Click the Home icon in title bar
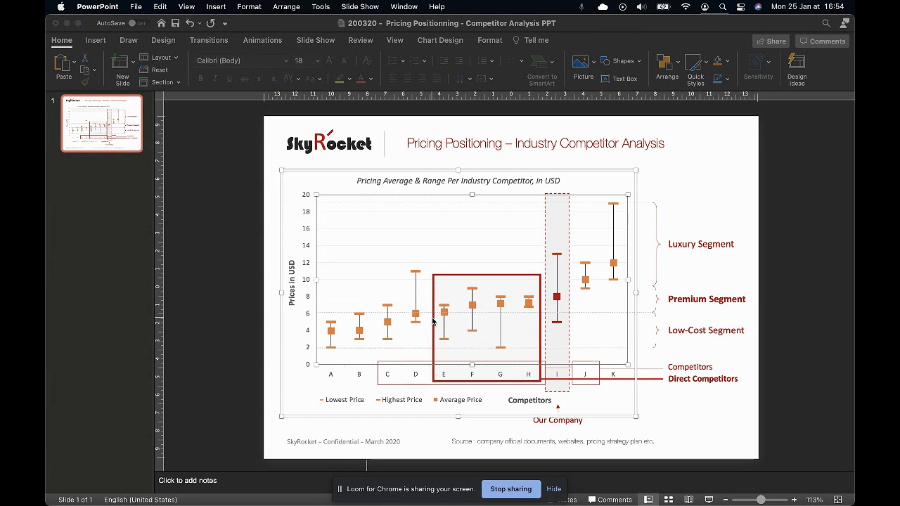The height and width of the screenshot is (506, 900). pyautogui.click(x=161, y=23)
